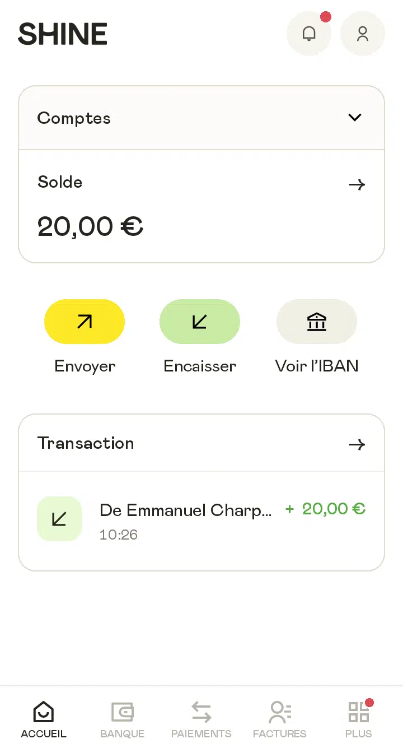Click the Voir l'IBAN label
403x748 pixels.
tap(317, 366)
